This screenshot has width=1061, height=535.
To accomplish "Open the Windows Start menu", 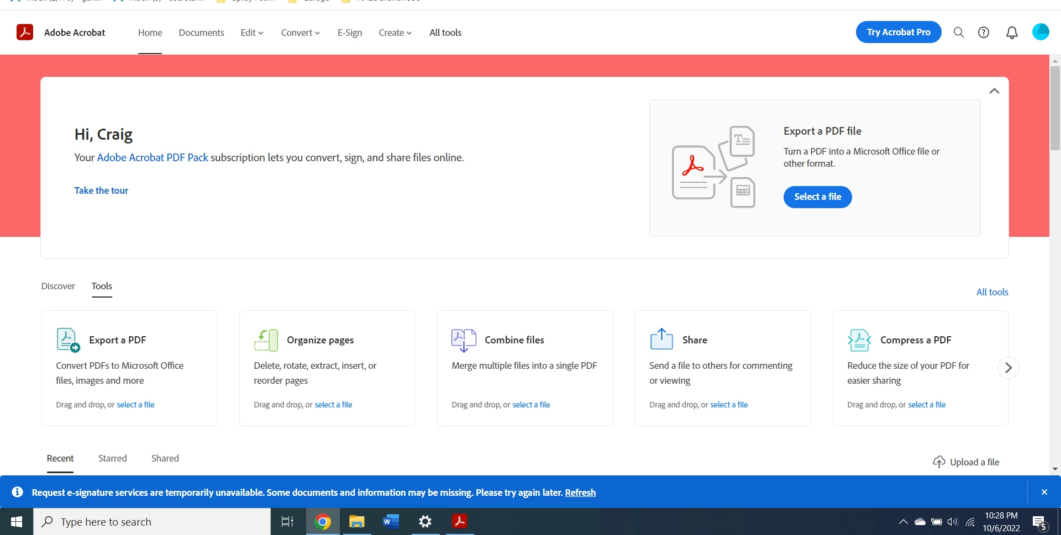I will 17,522.
